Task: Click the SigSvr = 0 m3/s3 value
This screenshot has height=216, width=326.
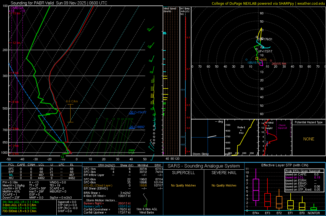Action: (61, 198)
